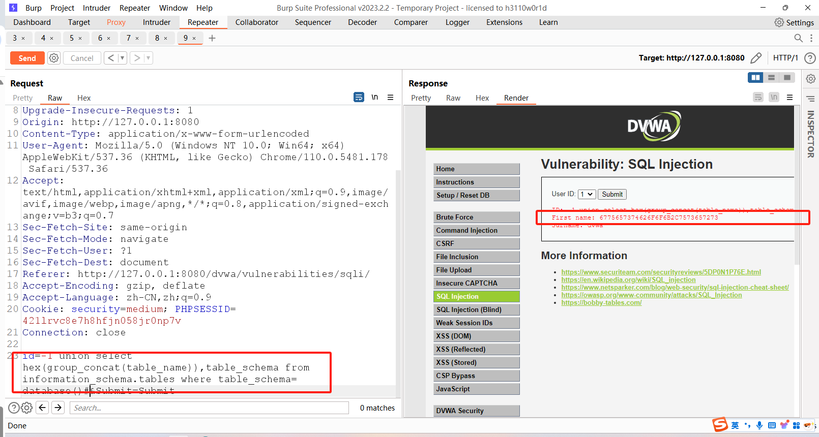
Task: Open the Decoder tool tab
Action: [x=362, y=22]
